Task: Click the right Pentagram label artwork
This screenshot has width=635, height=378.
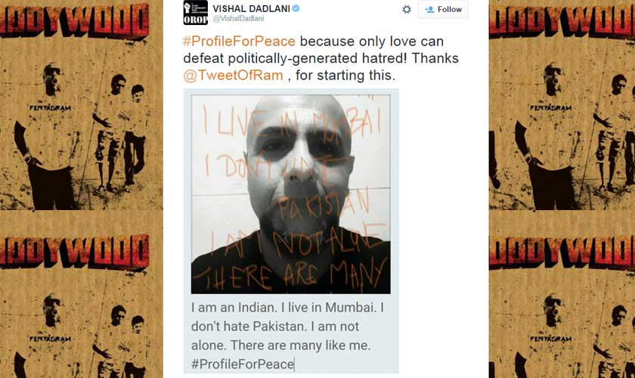Action: (551, 108)
